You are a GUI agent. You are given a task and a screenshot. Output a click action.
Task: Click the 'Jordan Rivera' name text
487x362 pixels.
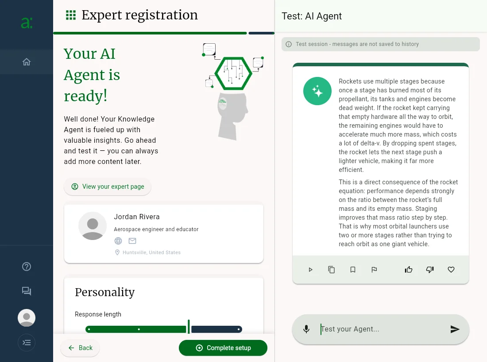click(137, 217)
